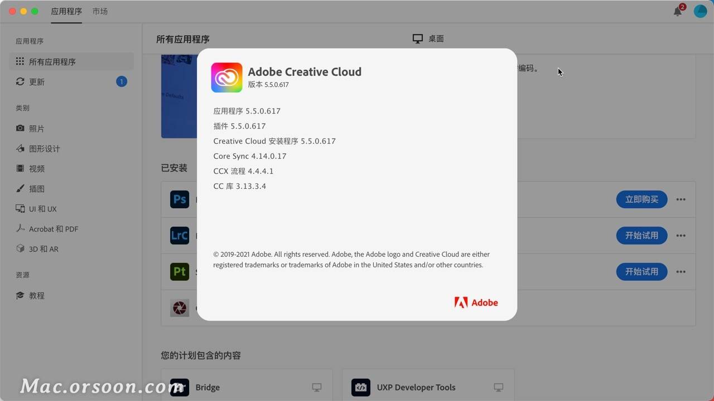Click the grid icon beside 所有应用程序
The image size is (714, 401).
[20, 61]
